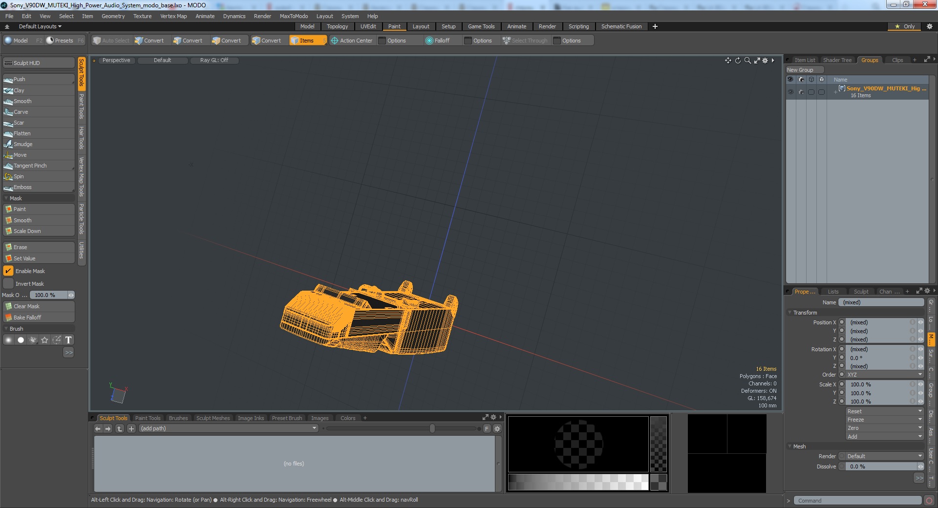Click the mask Erase tool

click(38, 247)
